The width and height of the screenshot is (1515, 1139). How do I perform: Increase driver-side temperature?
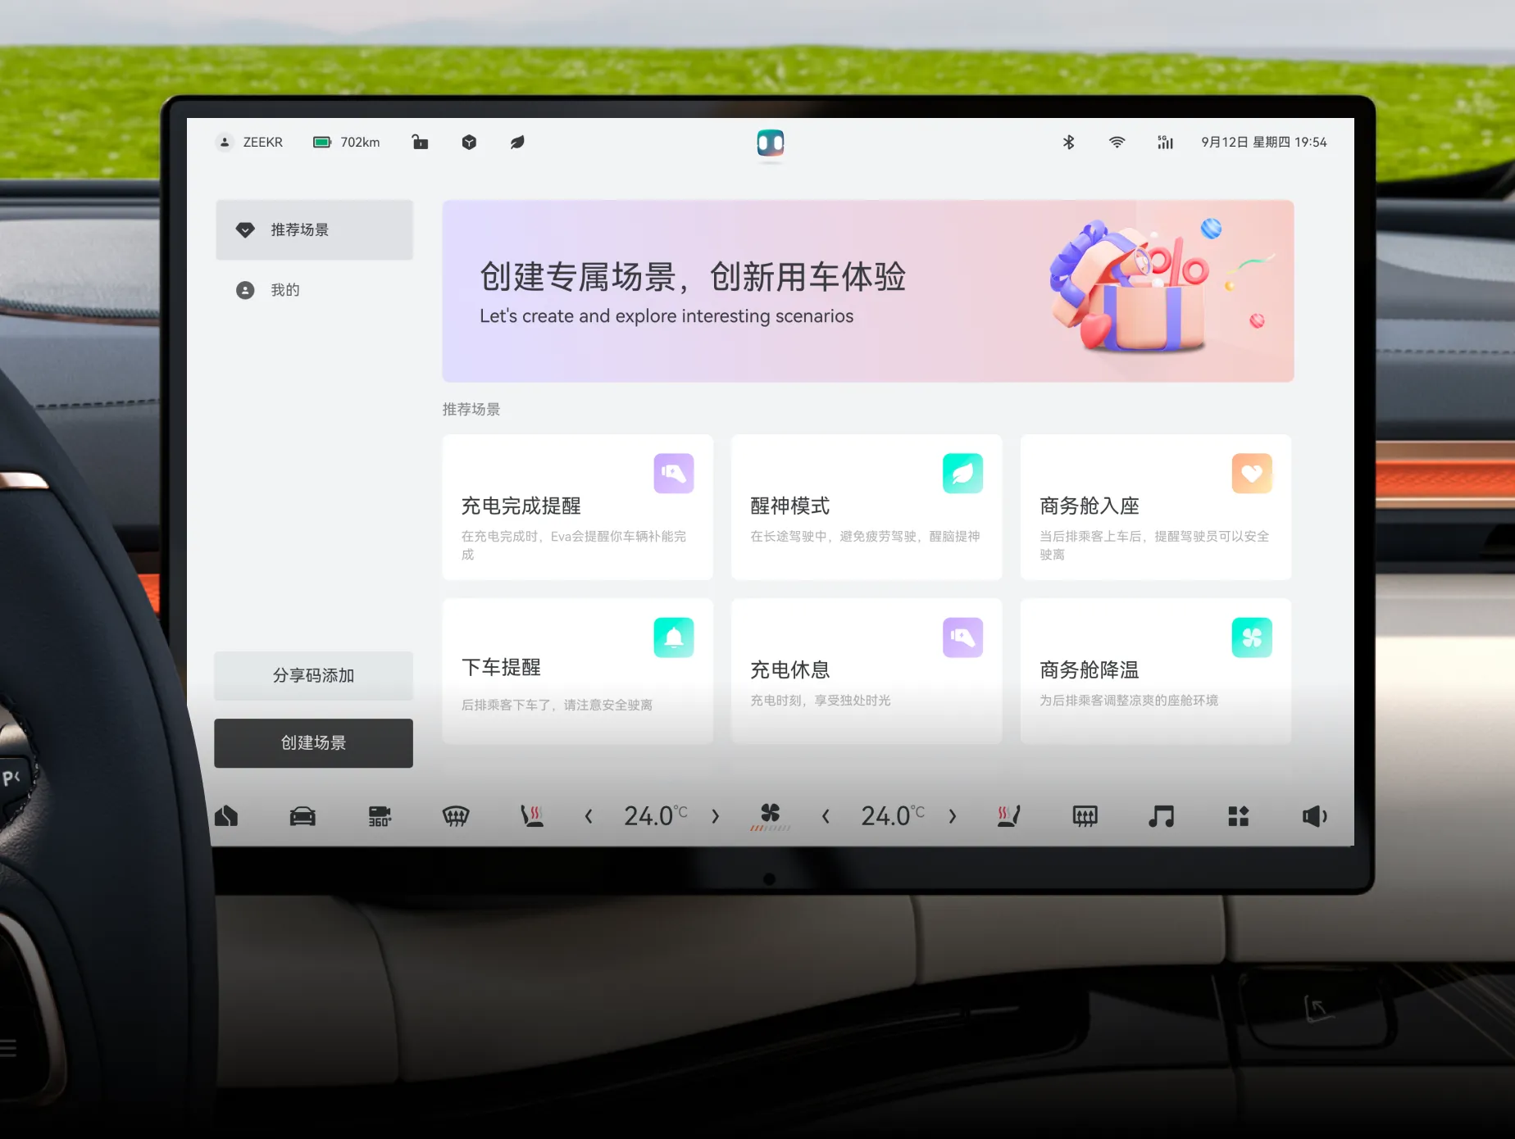tap(716, 816)
